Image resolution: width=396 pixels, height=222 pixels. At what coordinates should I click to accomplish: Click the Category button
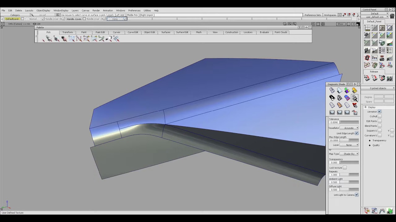tap(15, 15)
